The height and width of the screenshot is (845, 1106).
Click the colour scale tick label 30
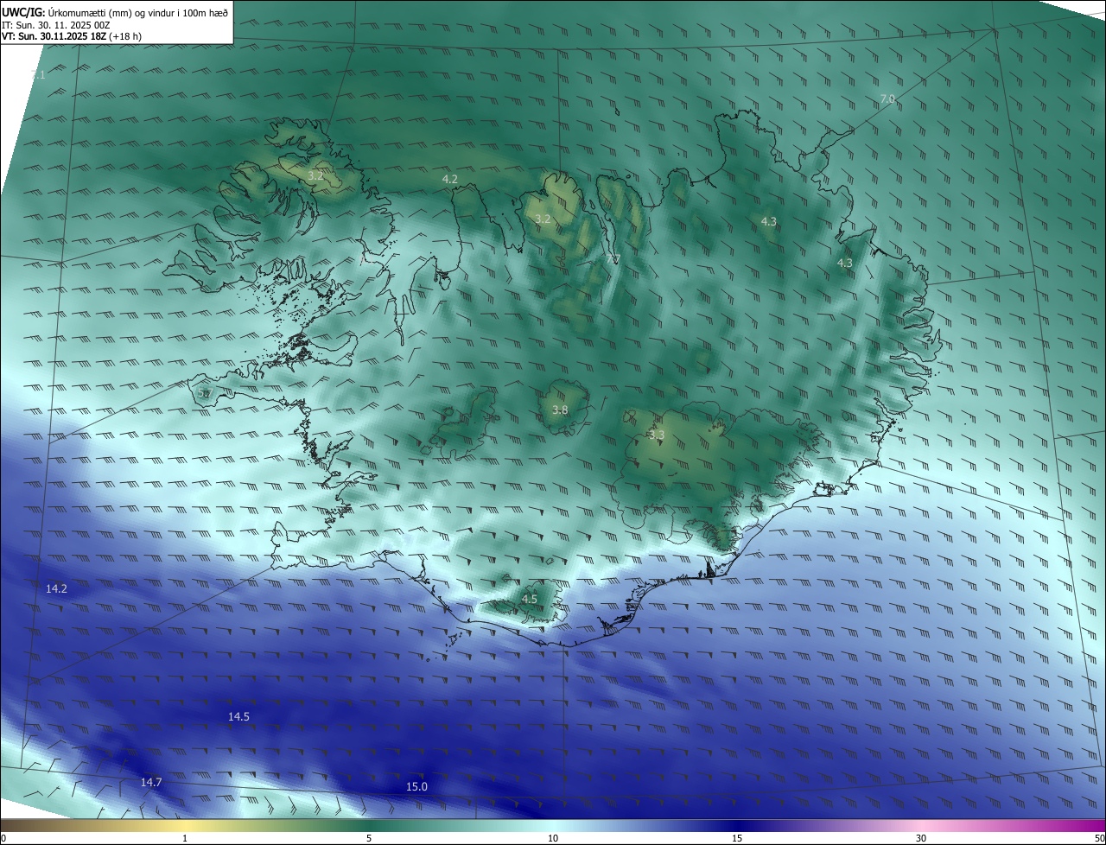921,838
